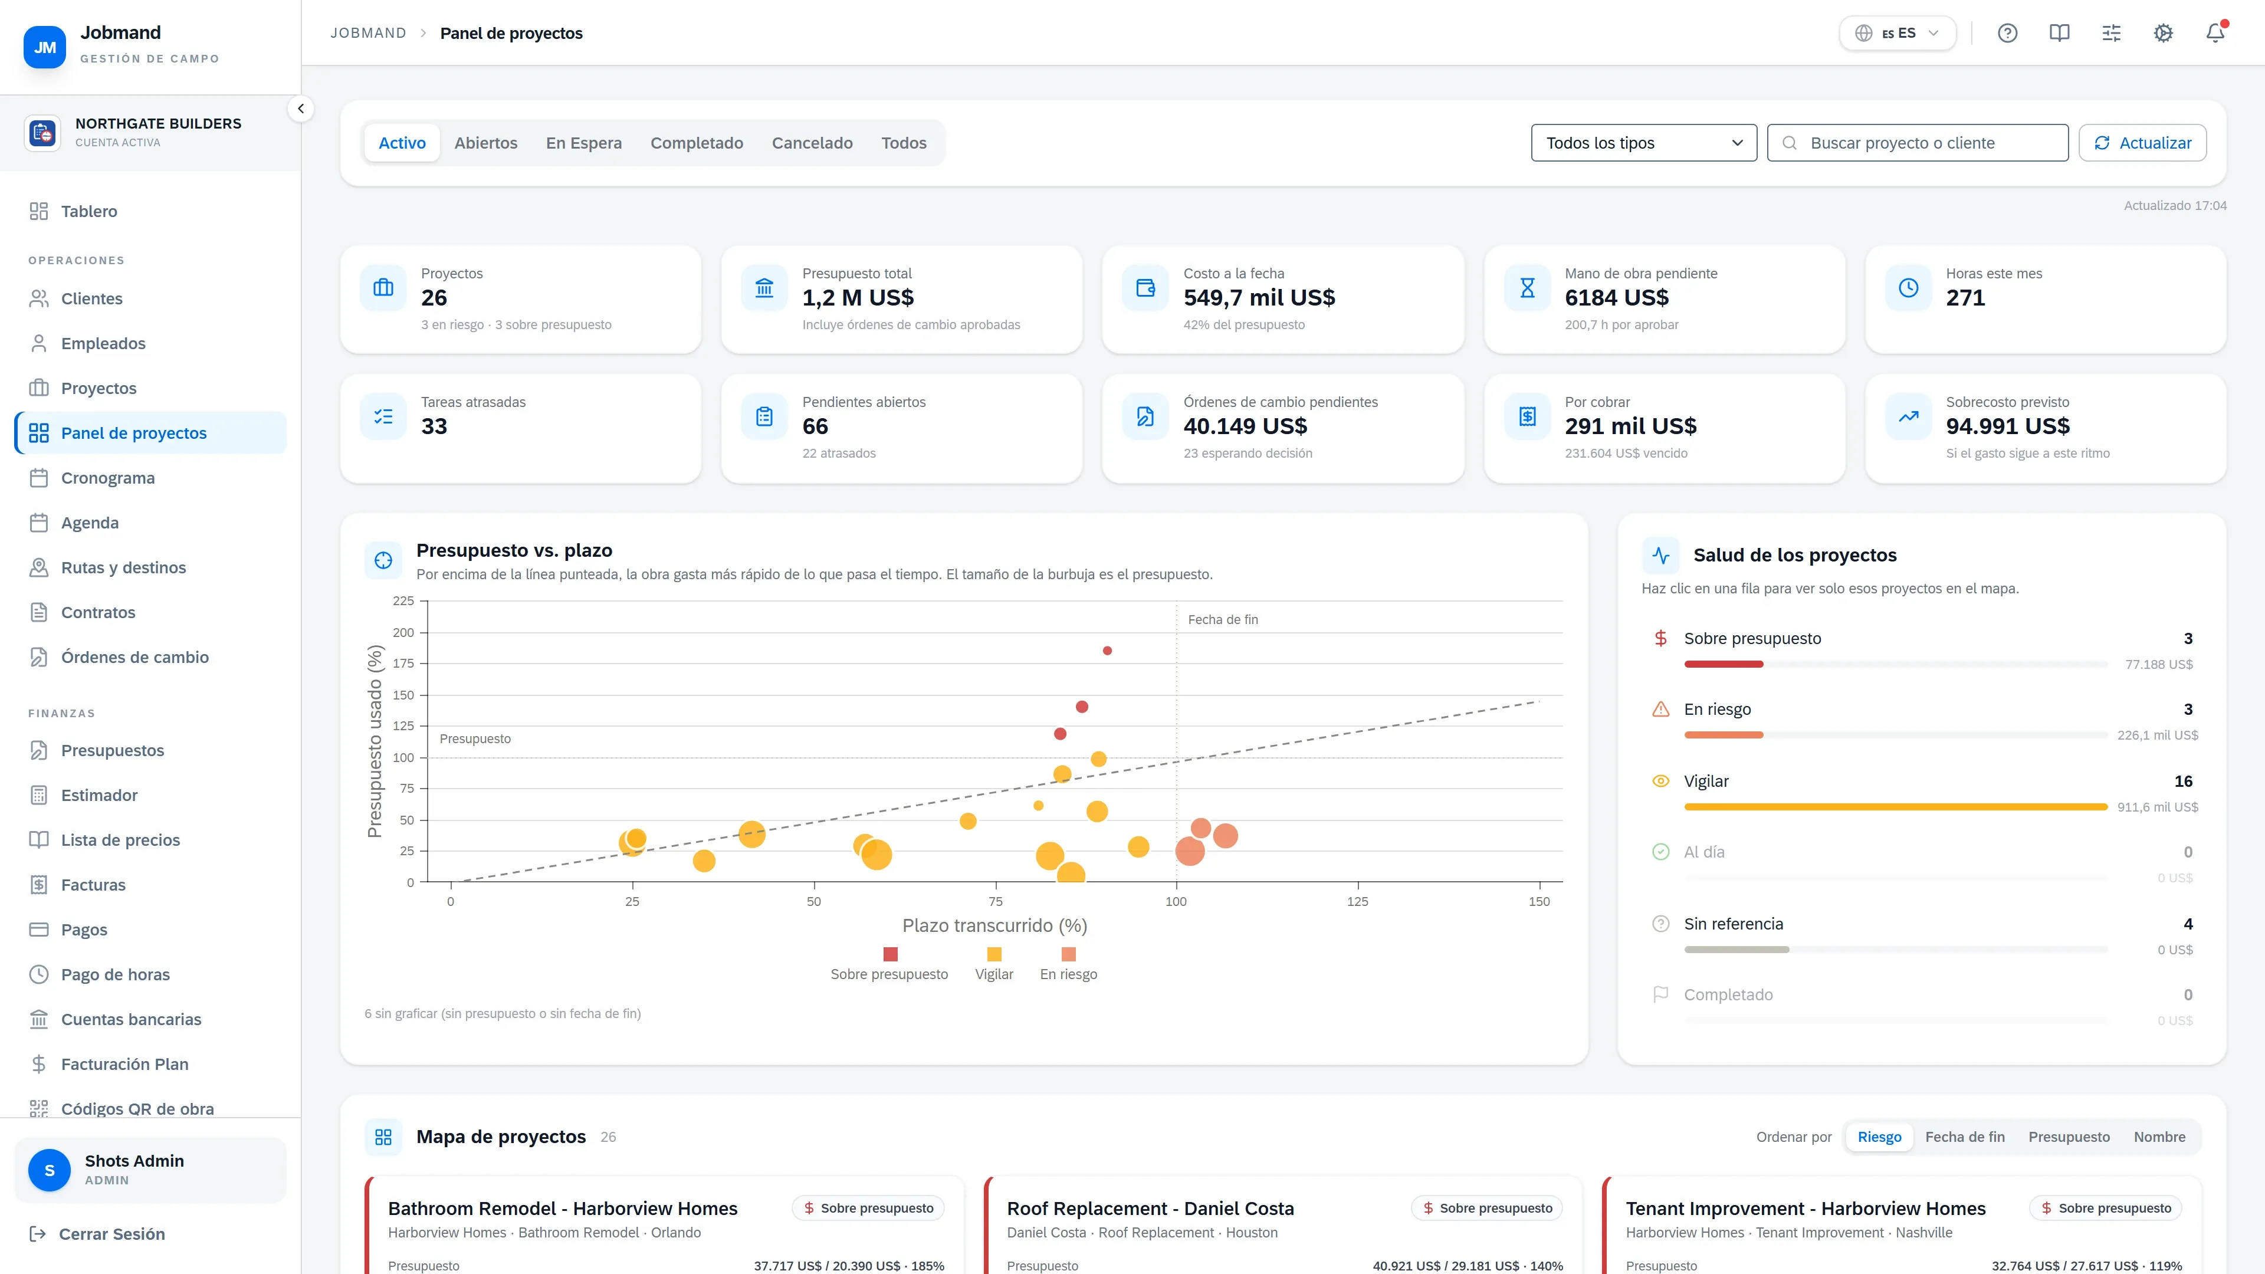Open the language selector ES
2265x1274 pixels.
(x=1898, y=34)
